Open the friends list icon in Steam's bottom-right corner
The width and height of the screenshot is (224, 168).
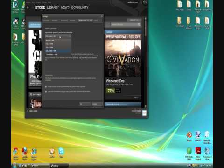pos(144,113)
